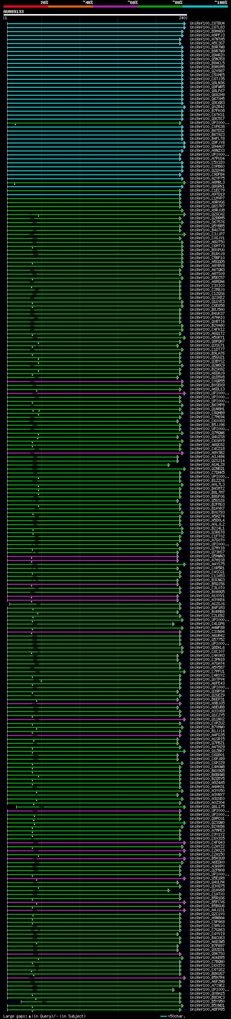
Task: Click the UniRef100_A7NTA5 hit name
Action: tap(207, 39)
